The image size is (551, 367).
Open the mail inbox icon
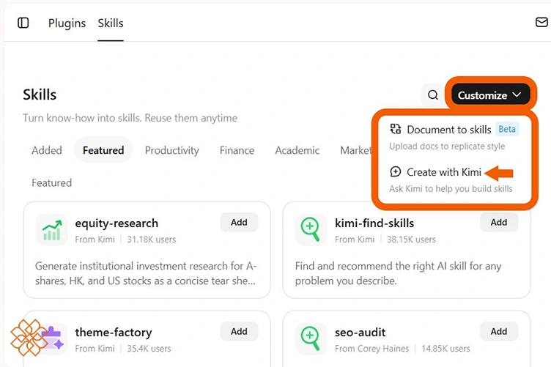541,22
